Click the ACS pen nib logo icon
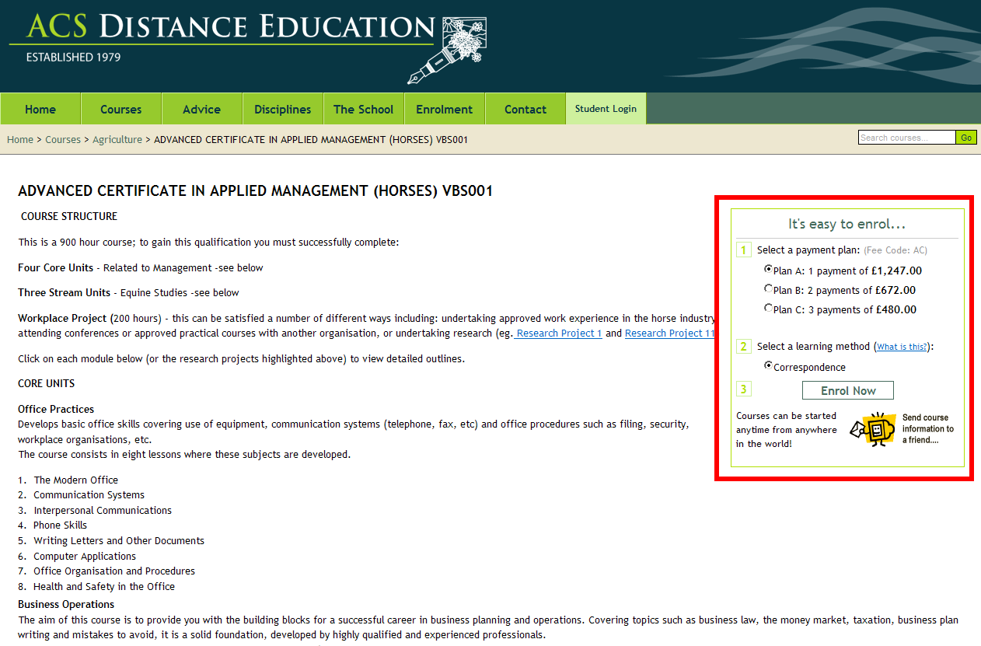Viewport: 981px width, 646px height. 445,51
